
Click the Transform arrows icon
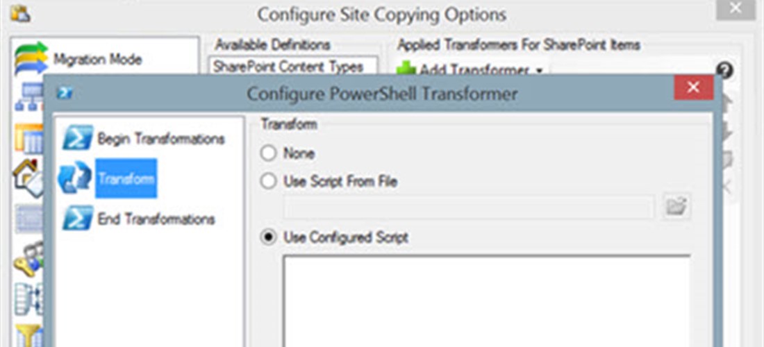point(74,178)
